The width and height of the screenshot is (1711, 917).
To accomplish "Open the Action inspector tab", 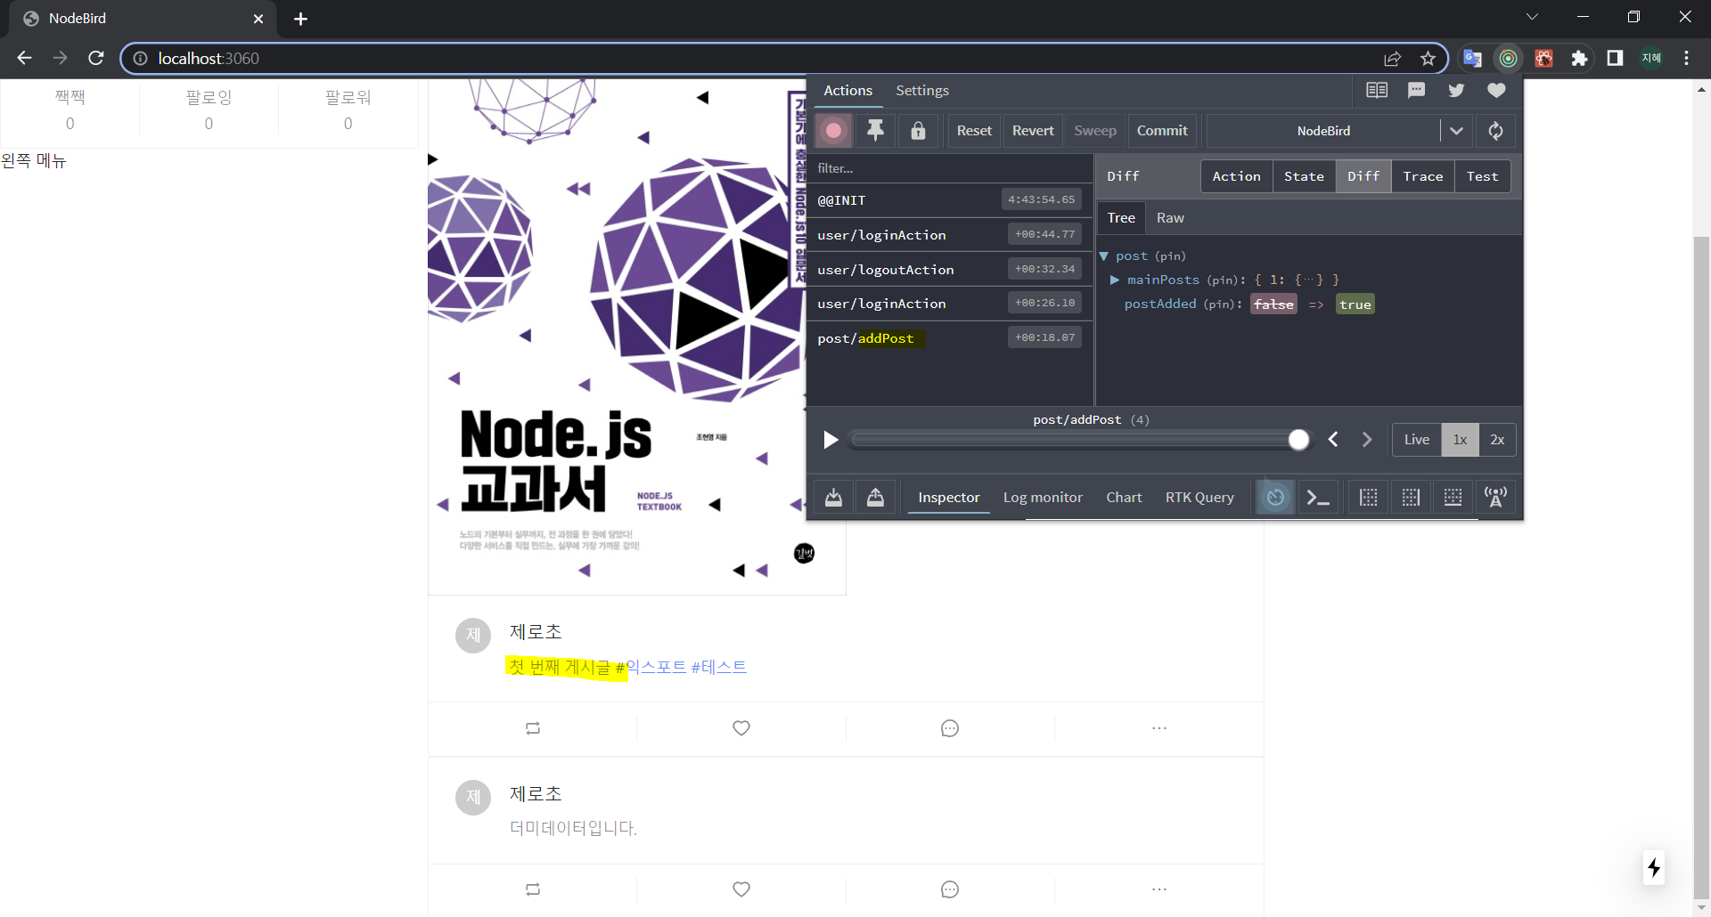I will click(1236, 176).
